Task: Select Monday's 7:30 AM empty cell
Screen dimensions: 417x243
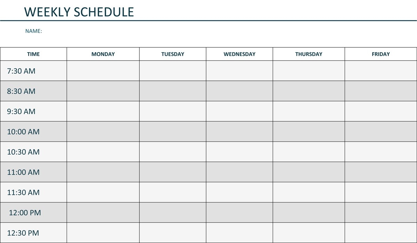Action: [103, 71]
